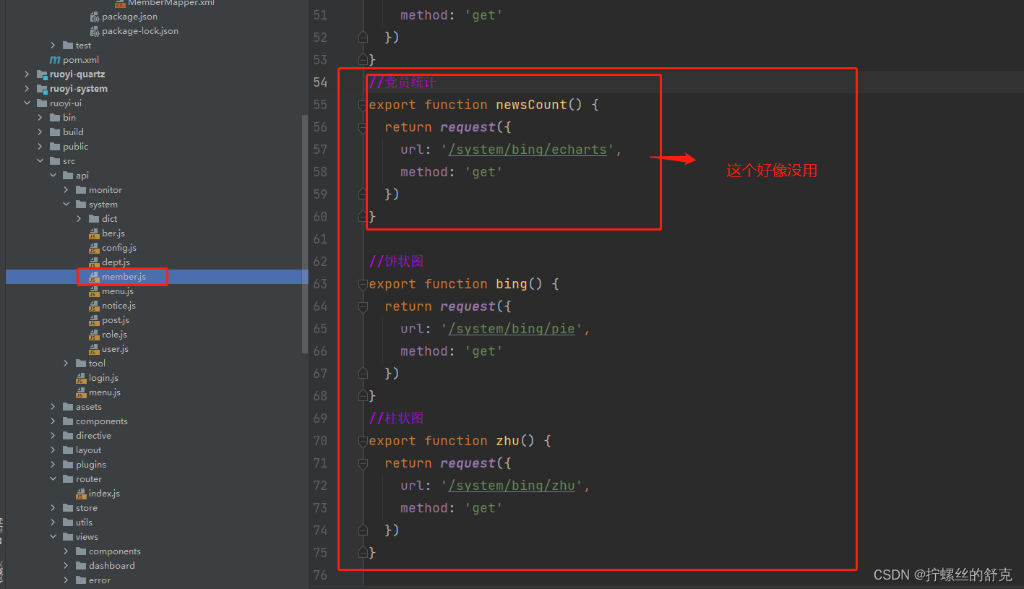Screen dimensions: 1024x589
Task: Open role.js file
Action: [114, 335]
